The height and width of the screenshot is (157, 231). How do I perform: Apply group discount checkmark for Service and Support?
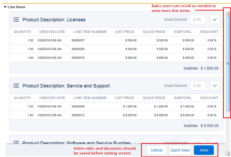215,86
